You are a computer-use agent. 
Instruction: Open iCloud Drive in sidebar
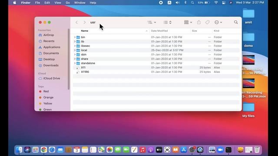pyautogui.click(x=49, y=78)
